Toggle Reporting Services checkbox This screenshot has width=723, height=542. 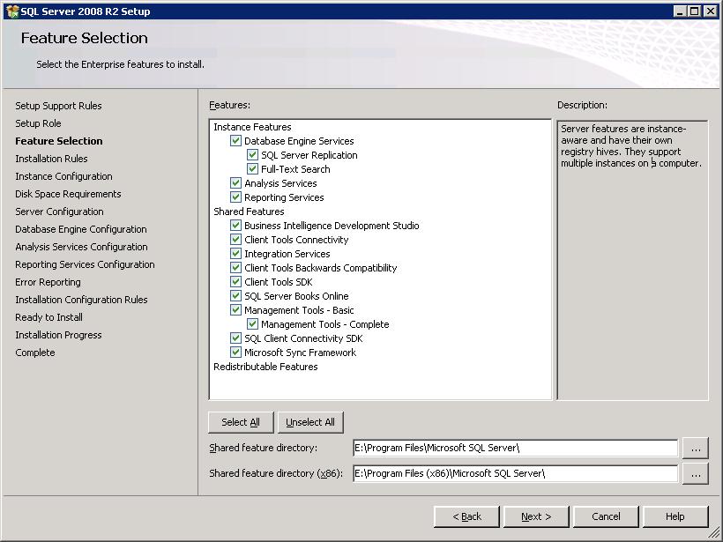235,197
